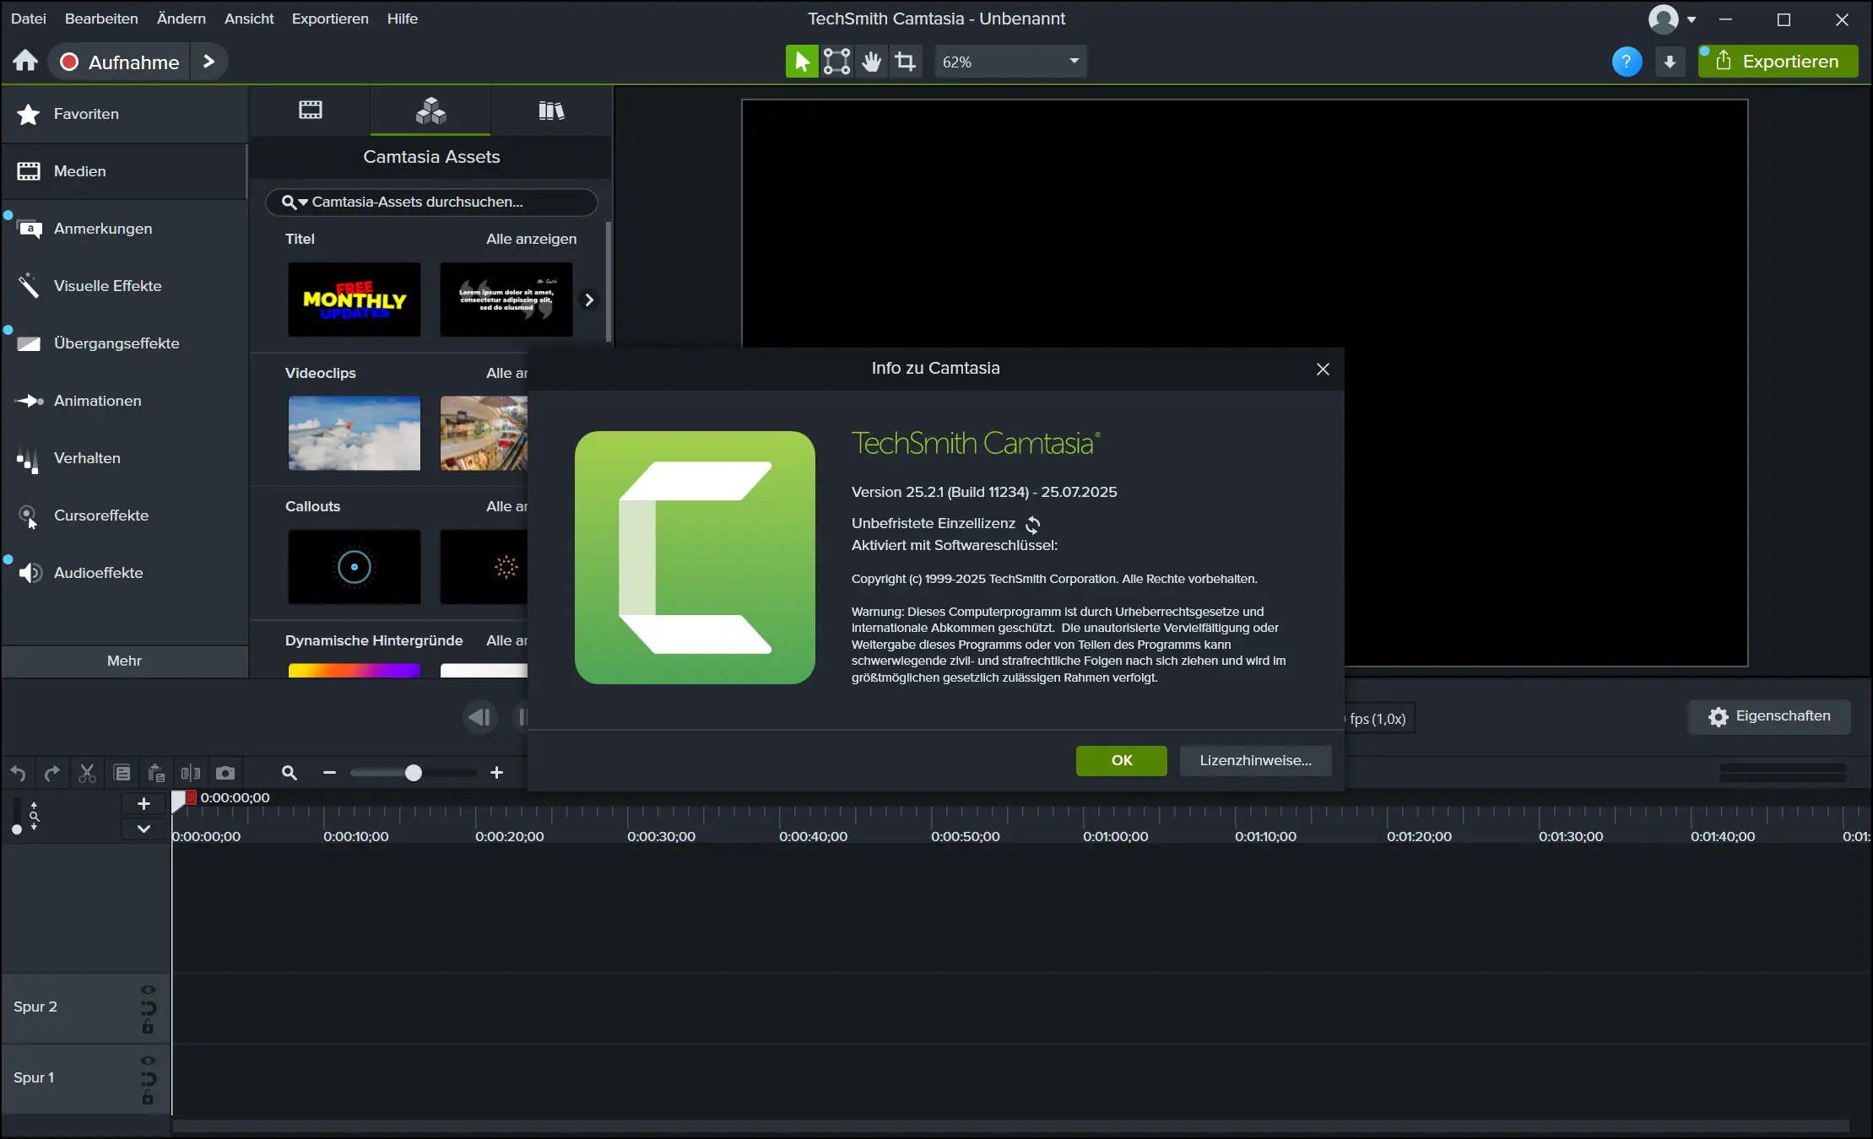Image resolution: width=1873 pixels, height=1139 pixels.
Task: Open Lizenzhinweise button
Action: 1255,760
